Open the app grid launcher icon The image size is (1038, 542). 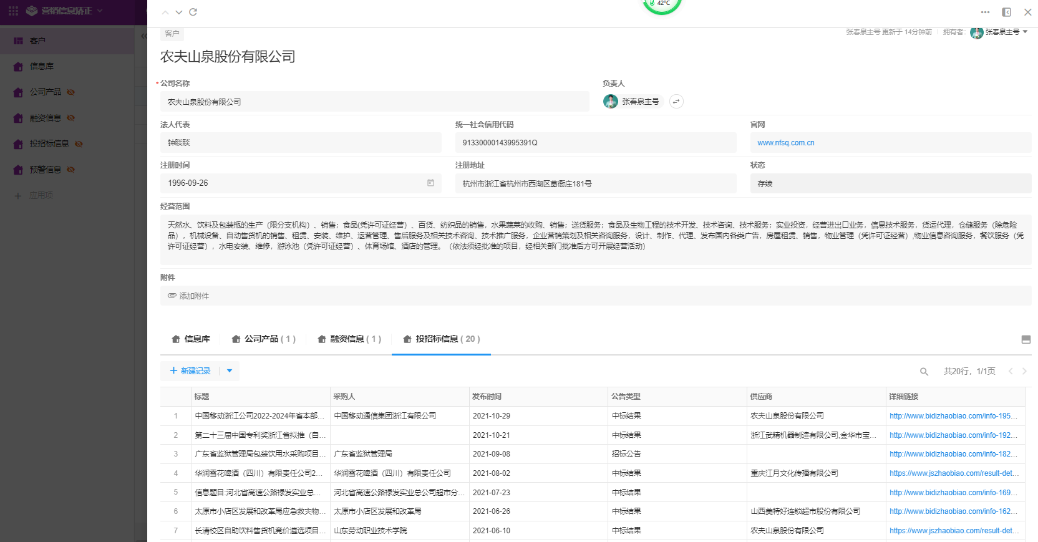click(13, 11)
